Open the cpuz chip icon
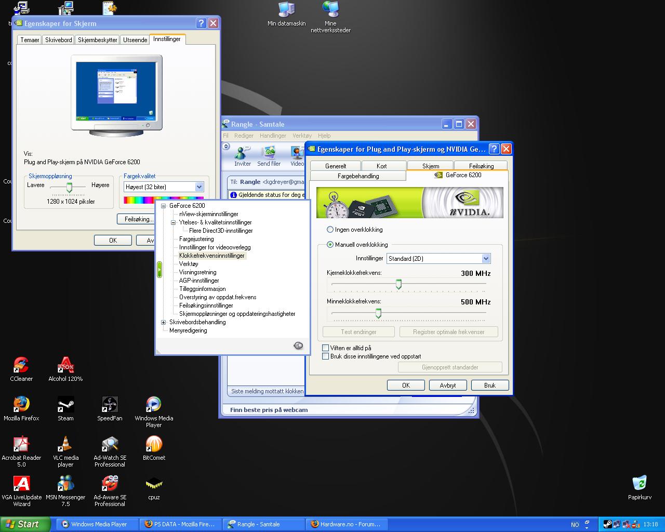Viewport: 665px width, 532px height. point(154,483)
